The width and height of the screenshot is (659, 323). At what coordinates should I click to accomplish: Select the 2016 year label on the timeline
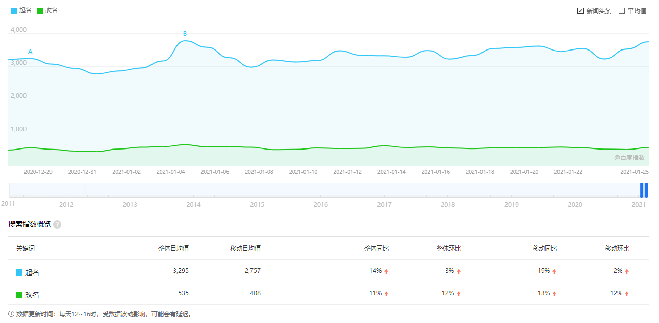pos(320,204)
